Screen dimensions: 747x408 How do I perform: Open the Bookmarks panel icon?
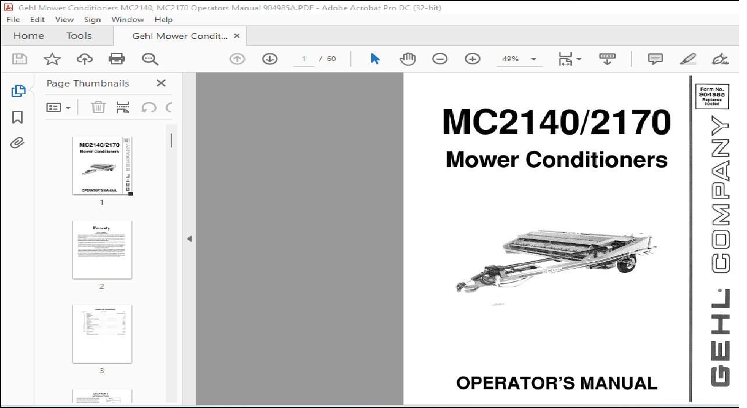point(17,118)
